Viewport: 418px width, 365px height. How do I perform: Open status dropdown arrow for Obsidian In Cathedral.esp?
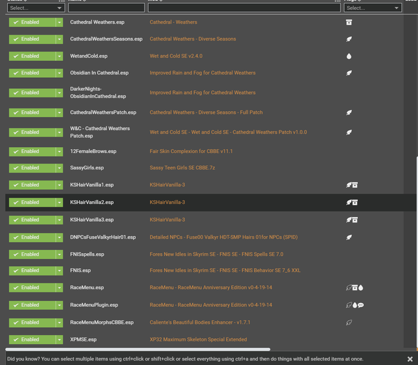point(59,73)
